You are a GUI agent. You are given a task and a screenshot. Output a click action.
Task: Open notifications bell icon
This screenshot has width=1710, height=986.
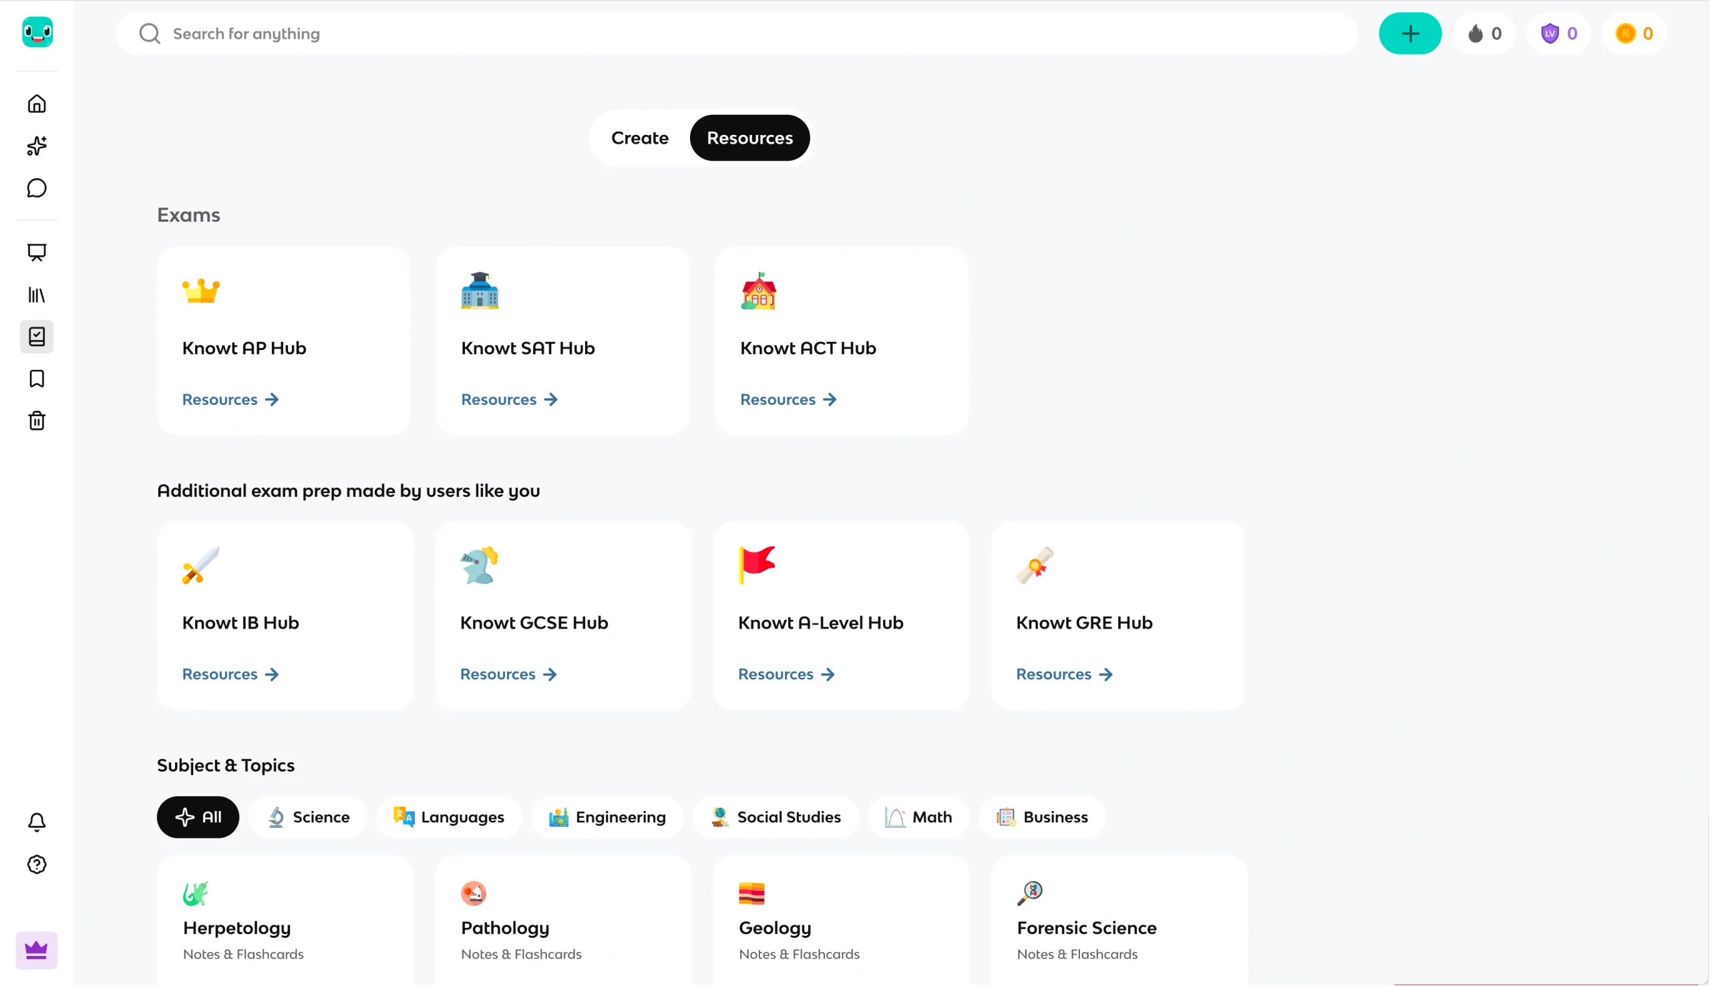coord(37,822)
